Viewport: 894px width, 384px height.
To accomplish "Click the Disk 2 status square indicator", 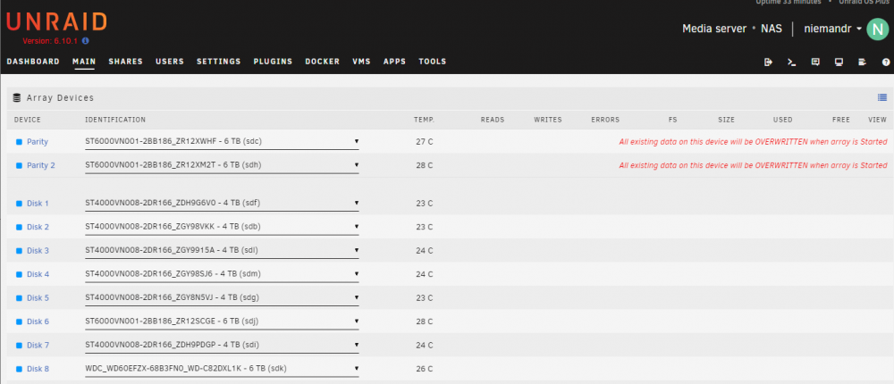I will pyautogui.click(x=19, y=228).
